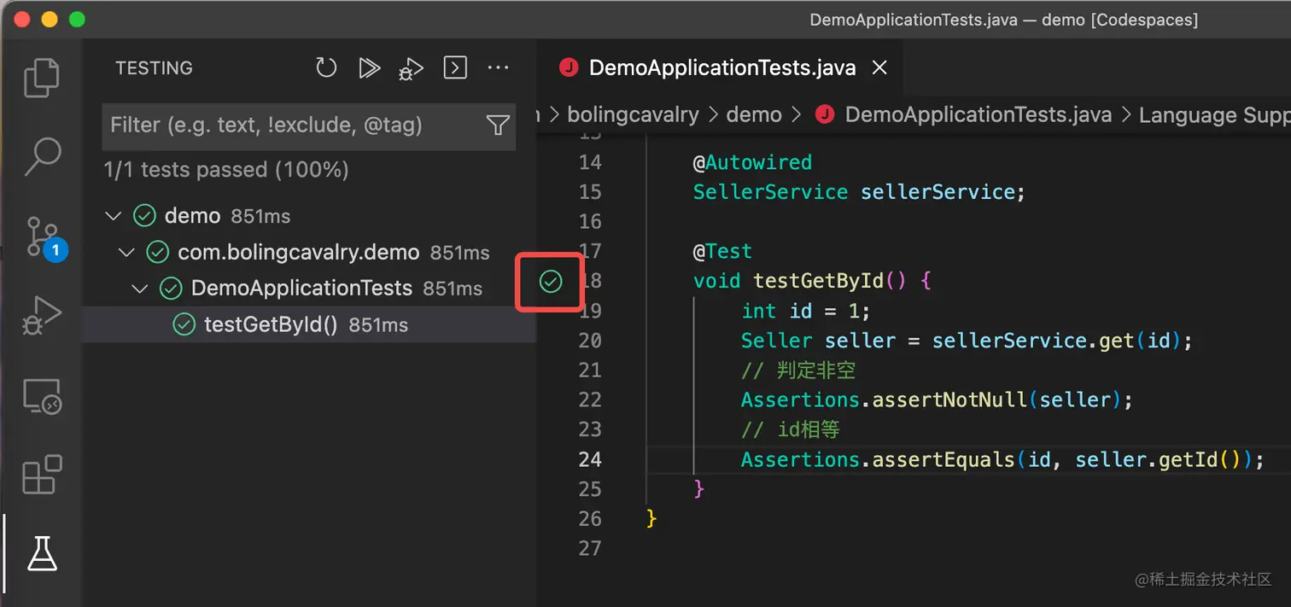Image resolution: width=1291 pixels, height=607 pixels.
Task: Debug all tests with bug-play icon
Action: coord(412,68)
